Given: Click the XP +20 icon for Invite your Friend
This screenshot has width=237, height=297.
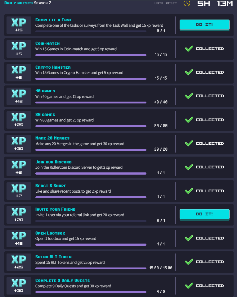Looking at the screenshot, I should click(19, 215).
